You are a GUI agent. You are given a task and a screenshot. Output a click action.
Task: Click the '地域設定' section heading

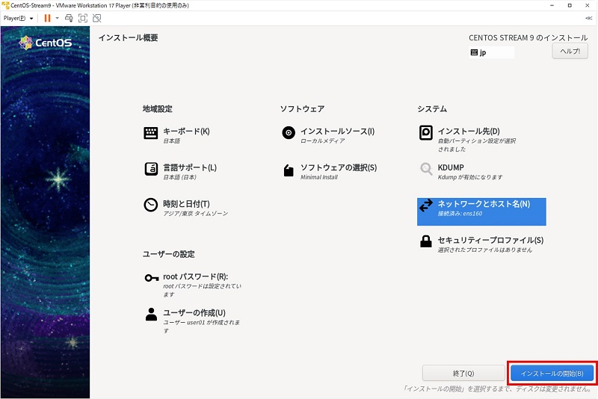click(158, 109)
